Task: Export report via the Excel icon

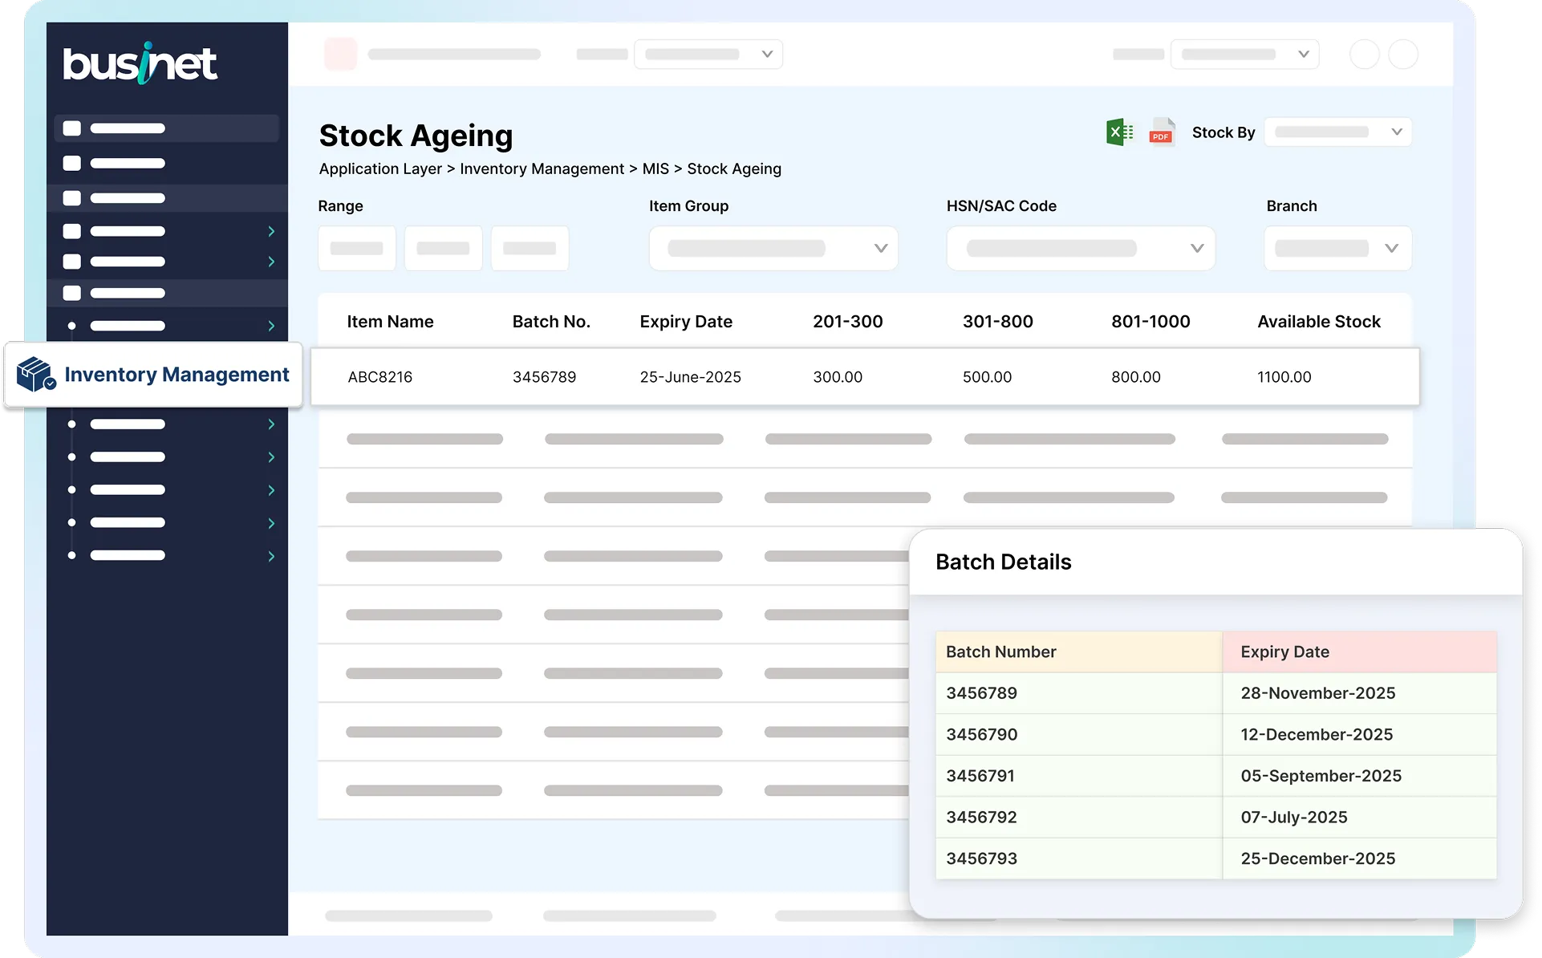Action: [1119, 132]
